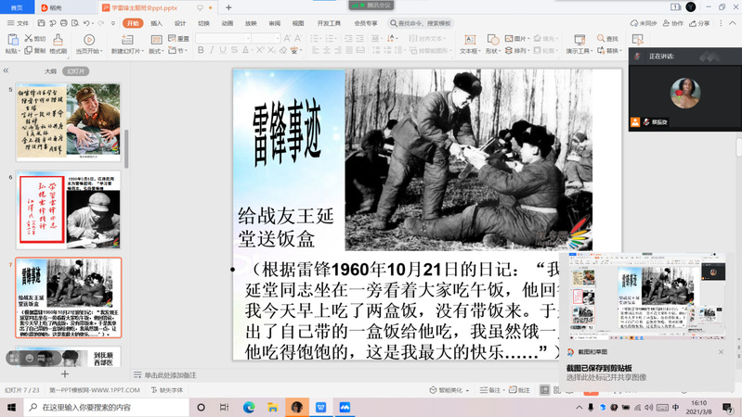The width and height of the screenshot is (742, 417).
Task: Click the Missing Fonts notice in status bar
Action: [x=167, y=390]
